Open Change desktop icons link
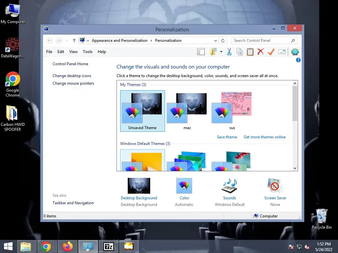Screen dimensions: 338x253 click(72, 76)
